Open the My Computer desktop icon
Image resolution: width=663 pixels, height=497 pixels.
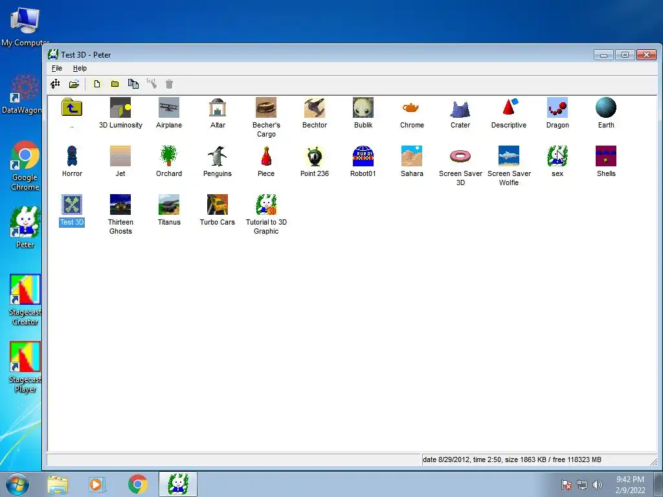point(25,27)
